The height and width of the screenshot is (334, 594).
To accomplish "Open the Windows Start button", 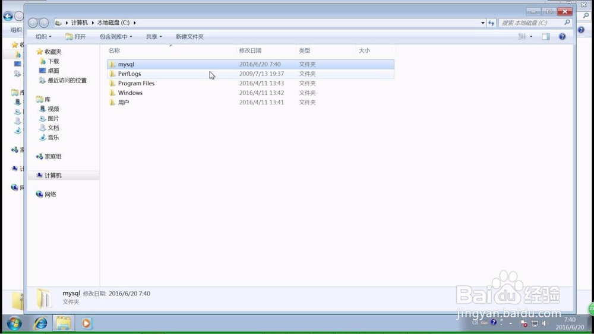I will pos(14,324).
